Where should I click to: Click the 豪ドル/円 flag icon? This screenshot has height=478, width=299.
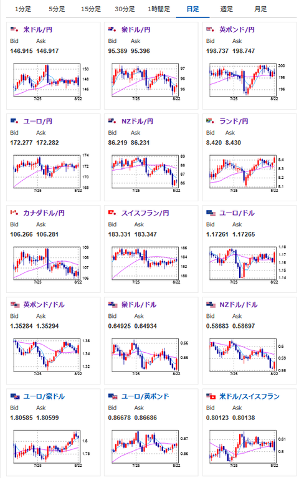tap(112, 29)
